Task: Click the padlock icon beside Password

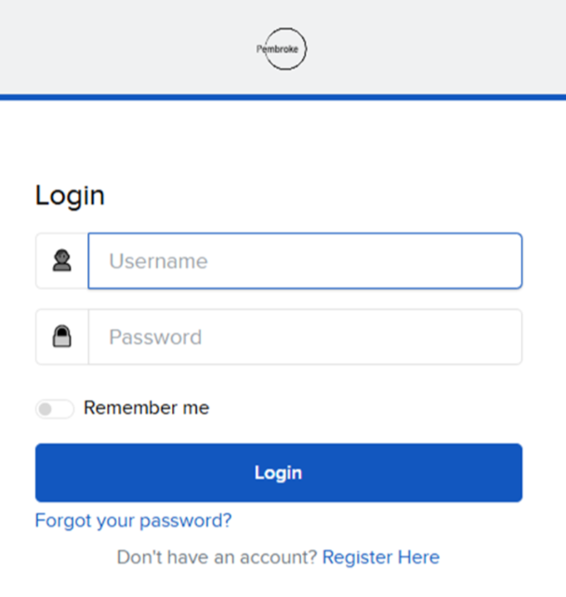Action: coord(61,337)
